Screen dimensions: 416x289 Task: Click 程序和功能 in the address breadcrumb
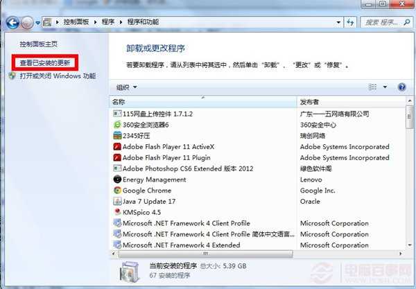click(143, 21)
